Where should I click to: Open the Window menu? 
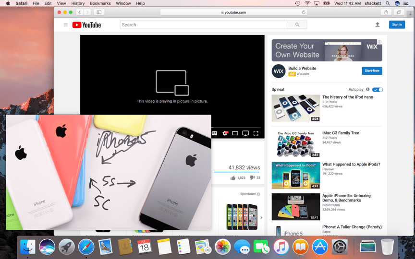[x=123, y=3]
